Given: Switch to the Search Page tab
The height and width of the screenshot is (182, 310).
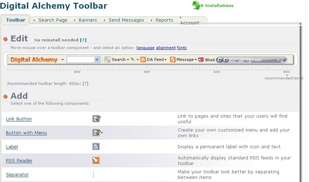Looking at the screenshot, I should 53,20.
